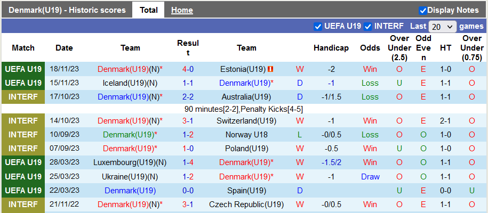Click the Over Under (2.5) column header

pos(399,48)
